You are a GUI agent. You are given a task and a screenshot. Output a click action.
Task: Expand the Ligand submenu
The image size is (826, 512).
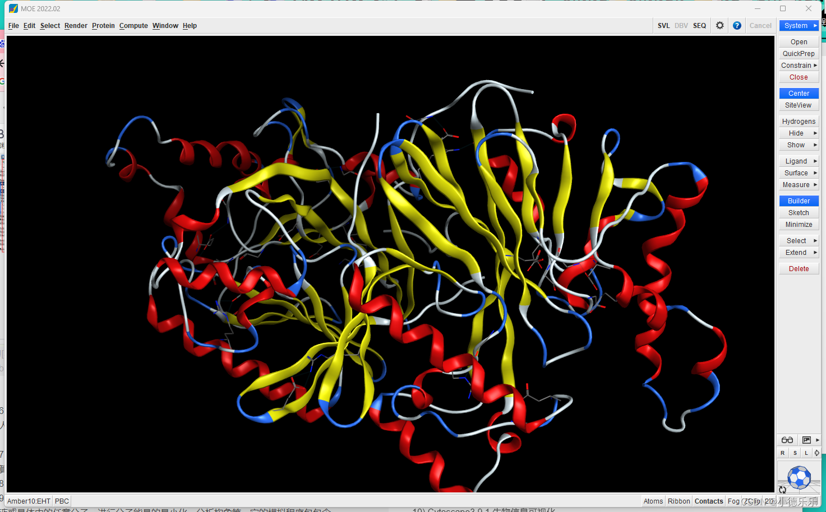799,161
